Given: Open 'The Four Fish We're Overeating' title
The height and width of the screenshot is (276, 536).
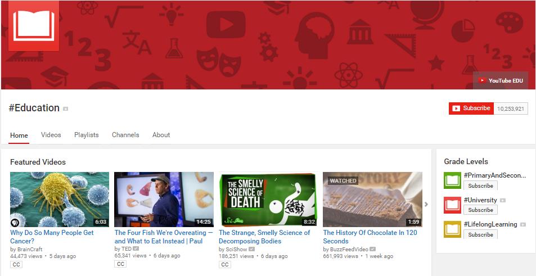Looking at the screenshot, I should (164, 237).
